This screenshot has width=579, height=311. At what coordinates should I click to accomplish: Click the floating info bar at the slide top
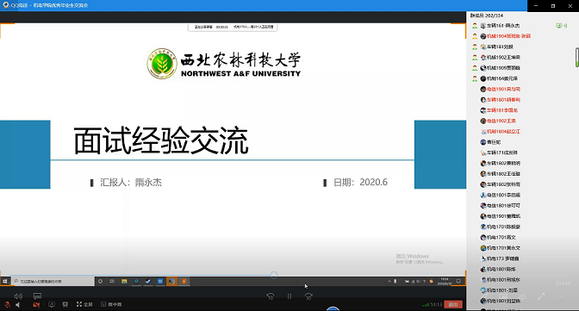(233, 28)
